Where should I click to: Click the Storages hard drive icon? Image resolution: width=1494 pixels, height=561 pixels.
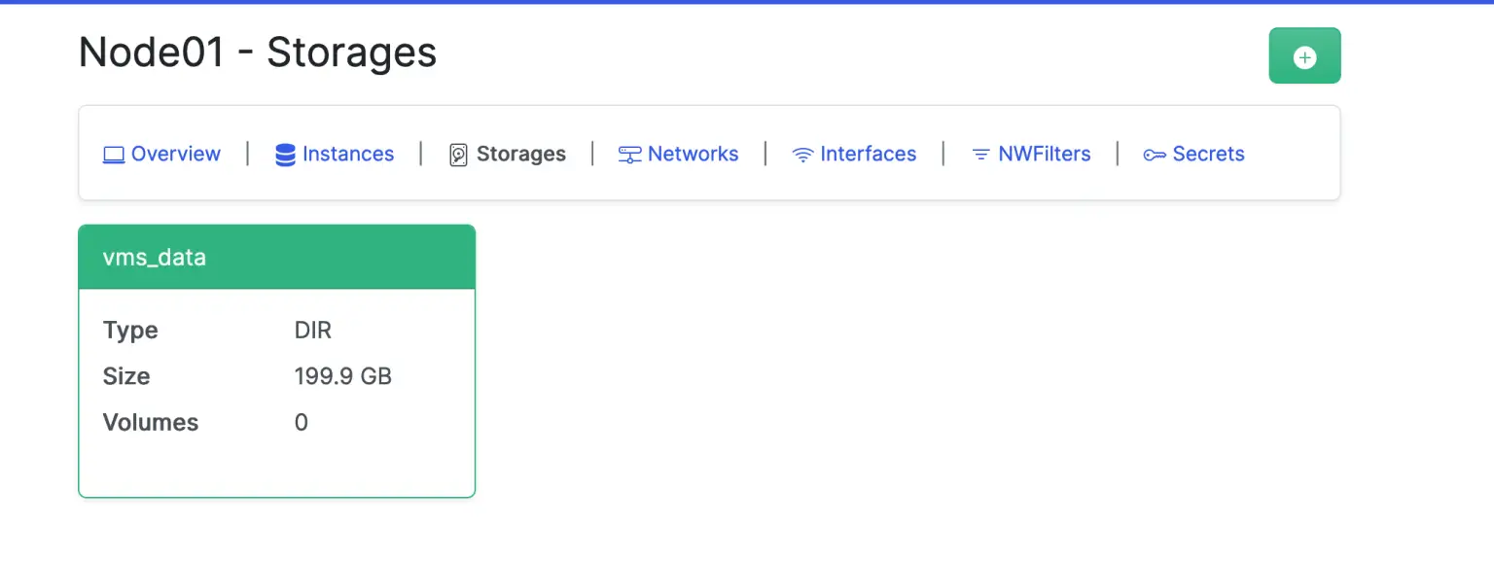point(459,154)
